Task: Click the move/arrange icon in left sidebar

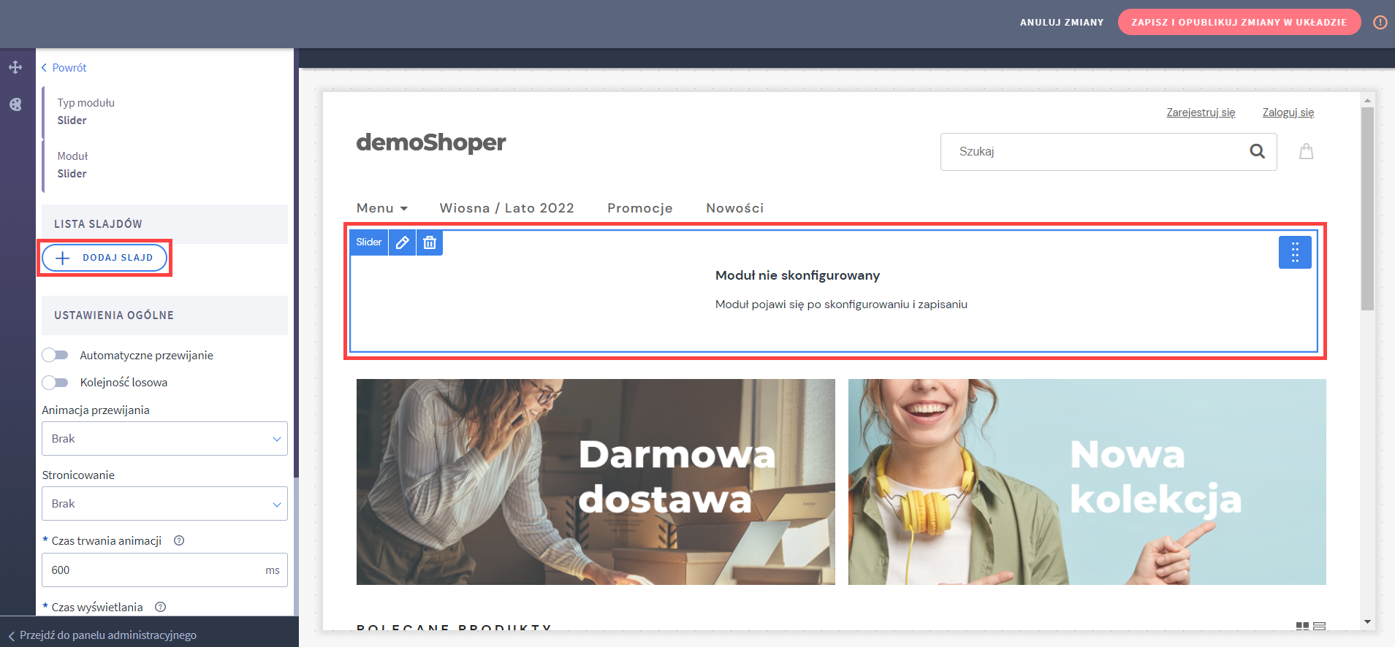Action: coord(15,68)
